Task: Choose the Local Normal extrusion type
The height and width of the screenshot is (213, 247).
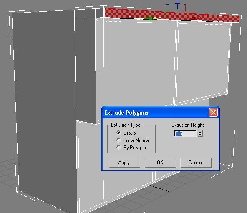Action: [118, 140]
